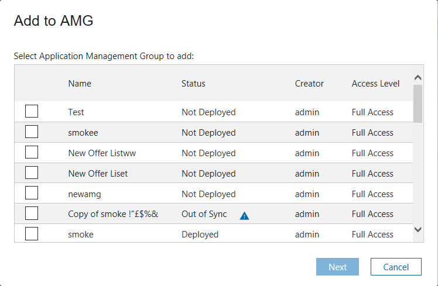Click the Out of Sync warning triangle icon
This screenshot has height=286, width=438.
tap(245, 215)
